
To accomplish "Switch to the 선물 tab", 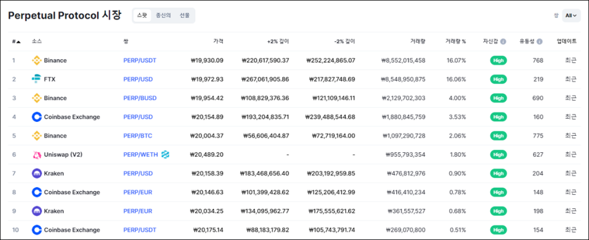I will pos(185,15).
